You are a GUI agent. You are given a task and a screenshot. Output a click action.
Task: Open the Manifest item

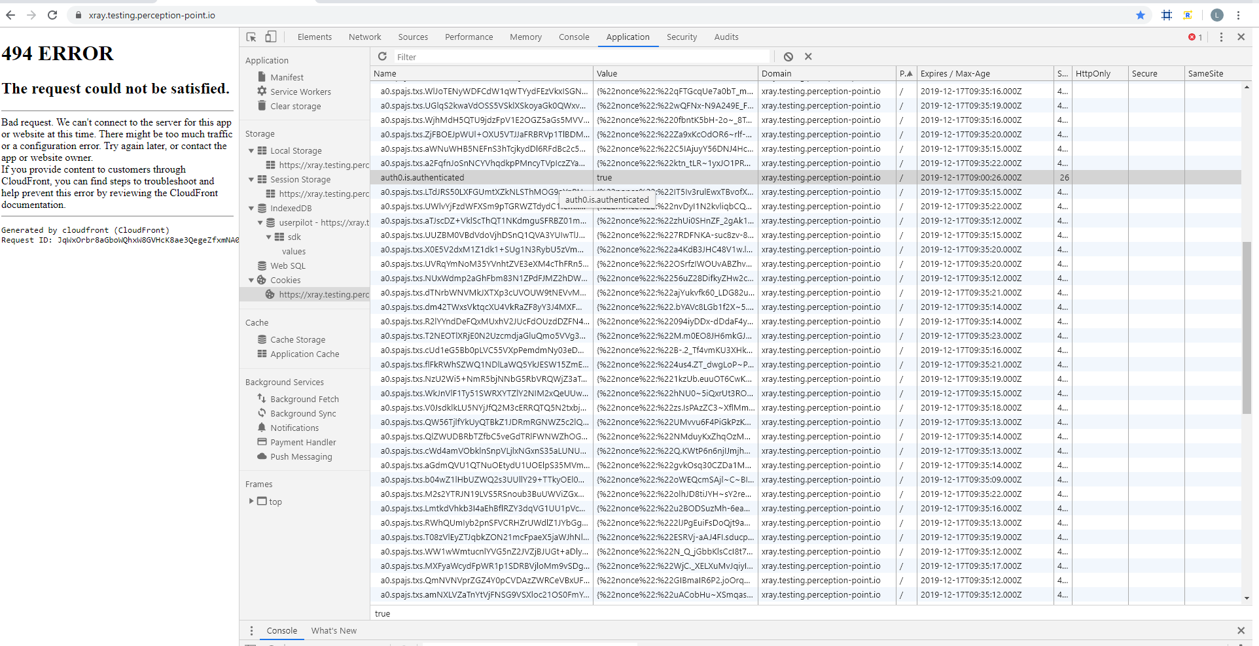pos(287,77)
